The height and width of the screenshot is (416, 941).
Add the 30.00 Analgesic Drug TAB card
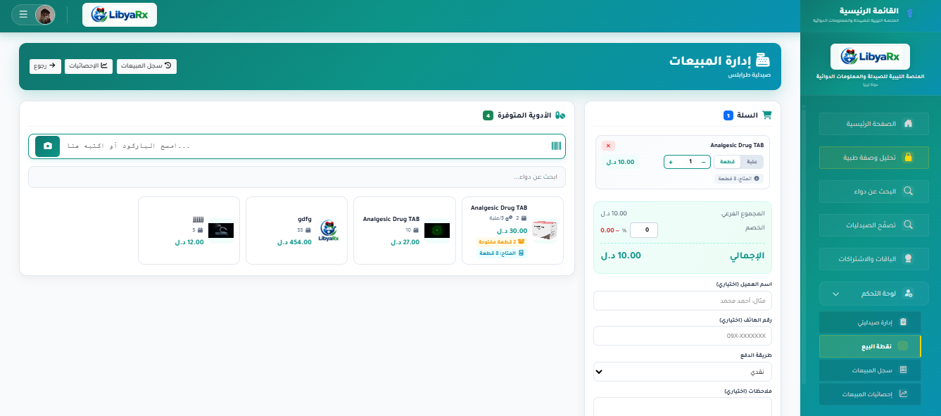[512, 230]
